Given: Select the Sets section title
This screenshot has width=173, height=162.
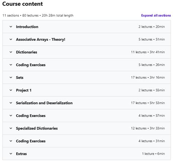Looking at the screenshot, I should pos(20,78).
